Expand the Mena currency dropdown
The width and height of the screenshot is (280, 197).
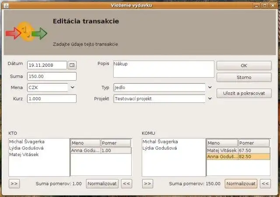click(72, 87)
